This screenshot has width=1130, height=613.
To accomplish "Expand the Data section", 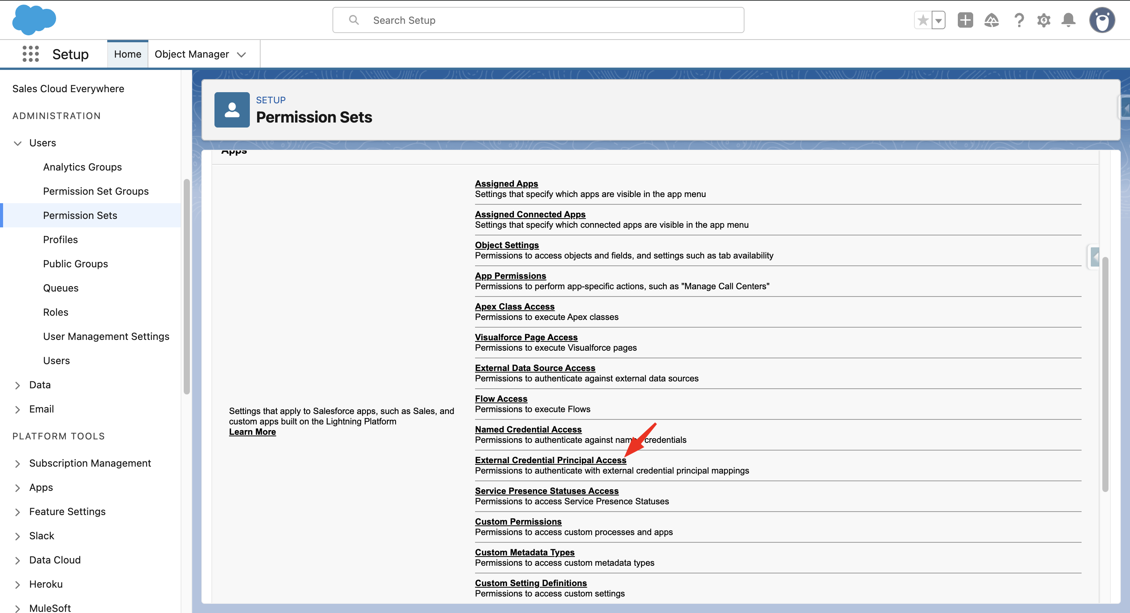I will point(18,385).
